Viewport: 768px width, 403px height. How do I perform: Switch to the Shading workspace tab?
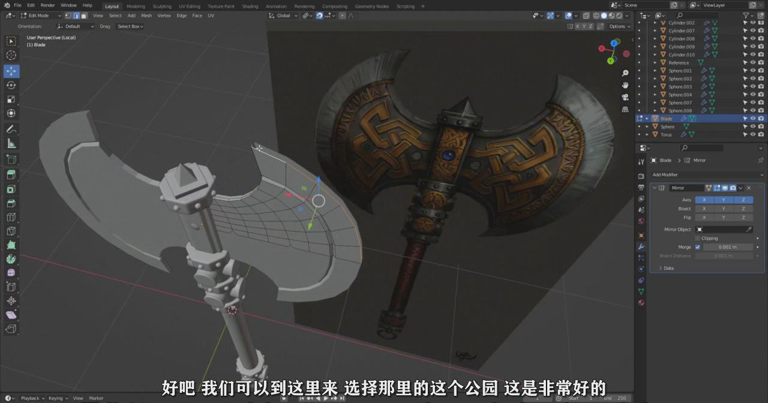pos(250,6)
